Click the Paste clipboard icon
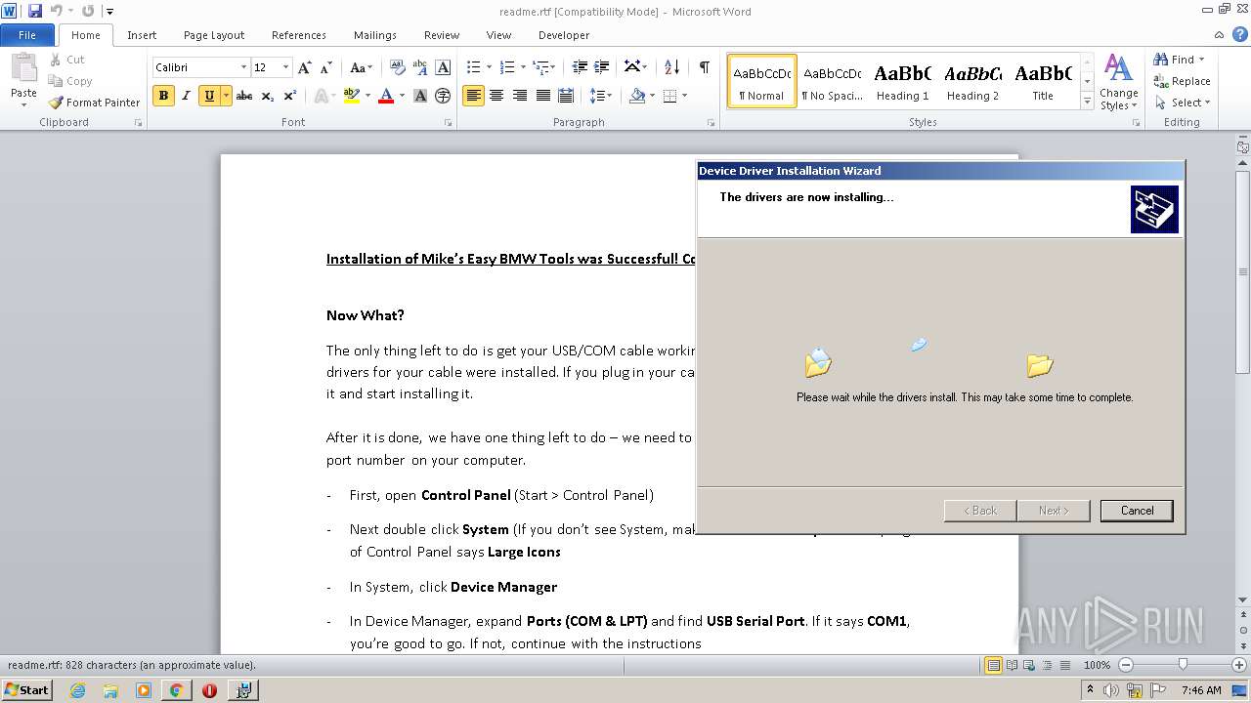 click(23, 68)
